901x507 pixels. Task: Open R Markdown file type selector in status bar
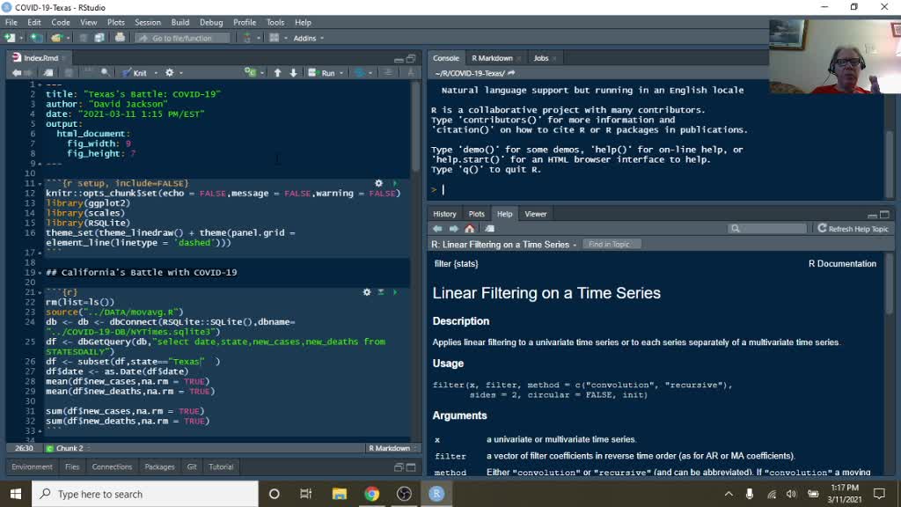coord(393,448)
